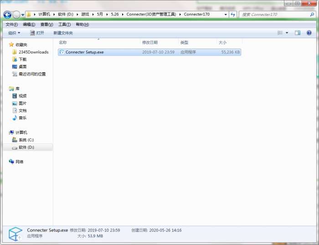The width and height of the screenshot is (319, 245).
Task: Click the Connecter Setup.exe file icon
Action: (x=62, y=52)
